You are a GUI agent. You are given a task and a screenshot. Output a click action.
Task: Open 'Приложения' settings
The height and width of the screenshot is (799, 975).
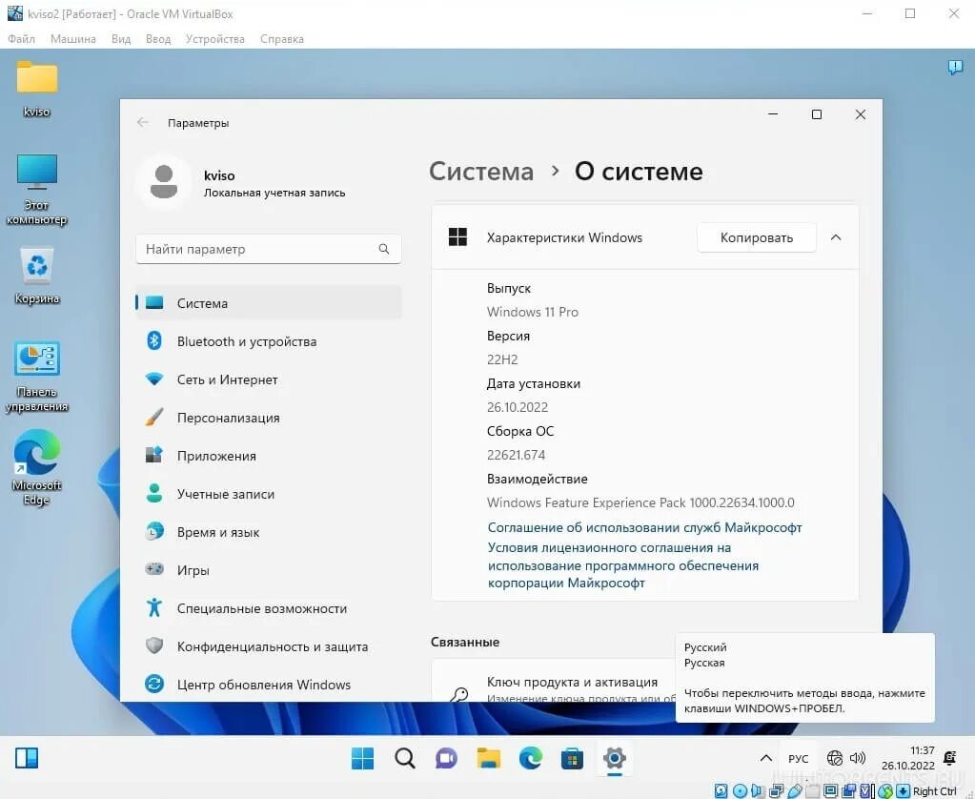click(269, 456)
